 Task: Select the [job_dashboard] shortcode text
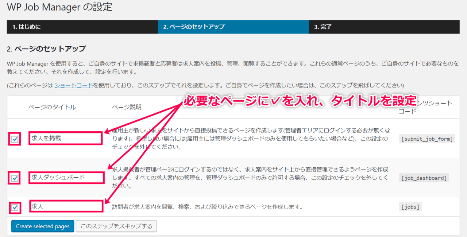point(424,178)
